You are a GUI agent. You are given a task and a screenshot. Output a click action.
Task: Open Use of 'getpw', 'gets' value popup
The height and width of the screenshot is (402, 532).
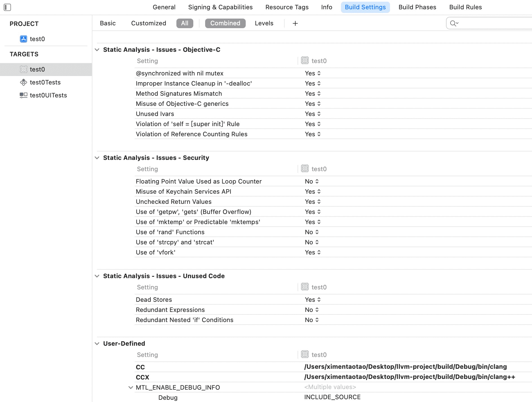coord(313,212)
